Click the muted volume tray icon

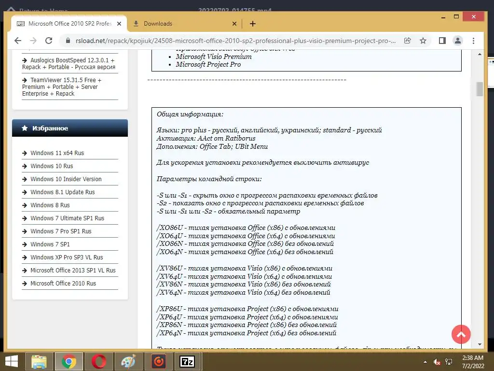[x=437, y=362]
